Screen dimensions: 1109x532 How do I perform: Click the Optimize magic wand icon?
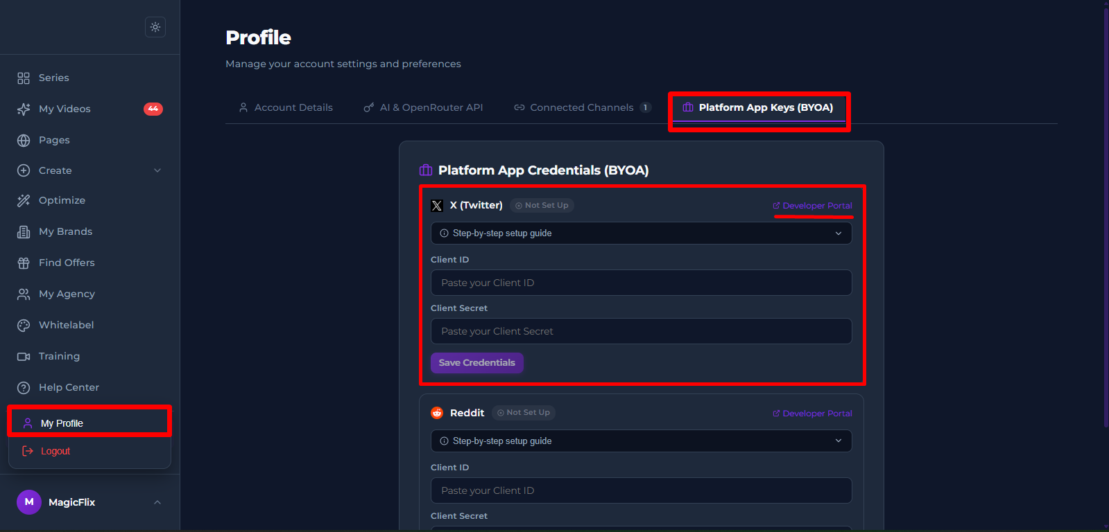point(24,201)
